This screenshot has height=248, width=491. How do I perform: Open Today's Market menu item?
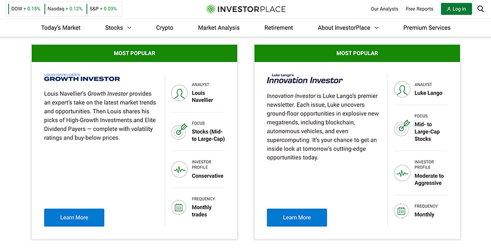[x=61, y=28]
